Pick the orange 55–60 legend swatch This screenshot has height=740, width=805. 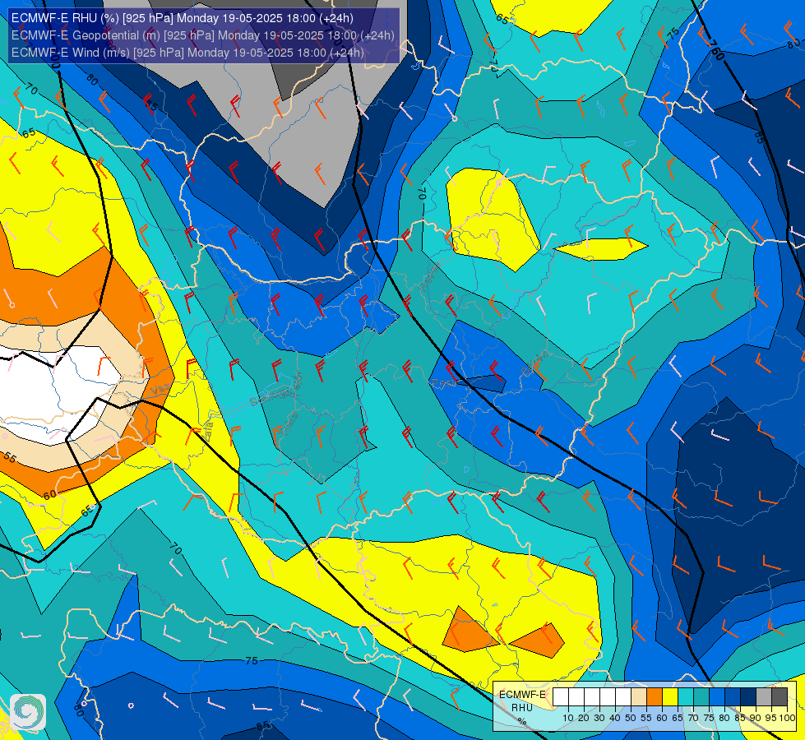click(655, 696)
